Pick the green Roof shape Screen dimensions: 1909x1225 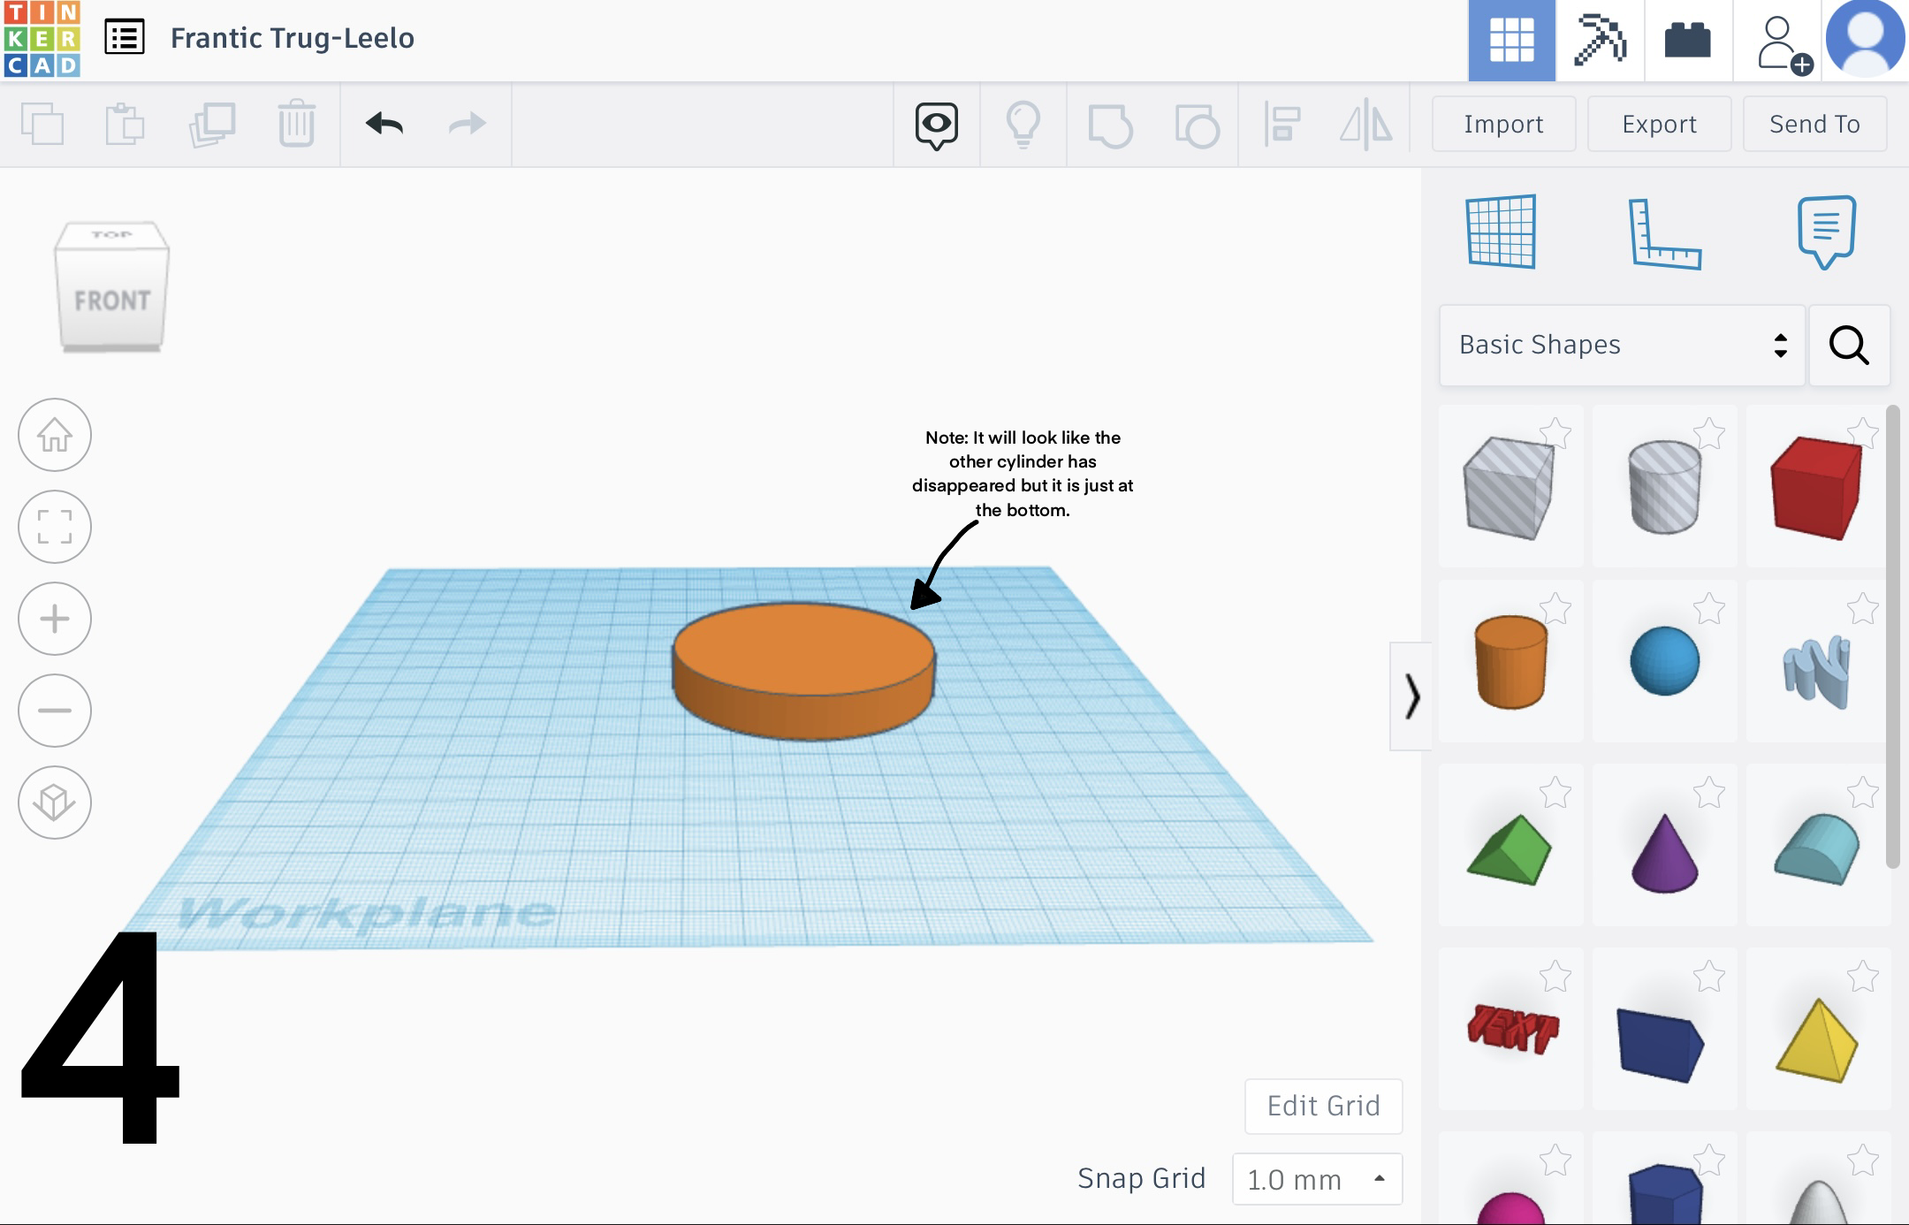(1510, 850)
